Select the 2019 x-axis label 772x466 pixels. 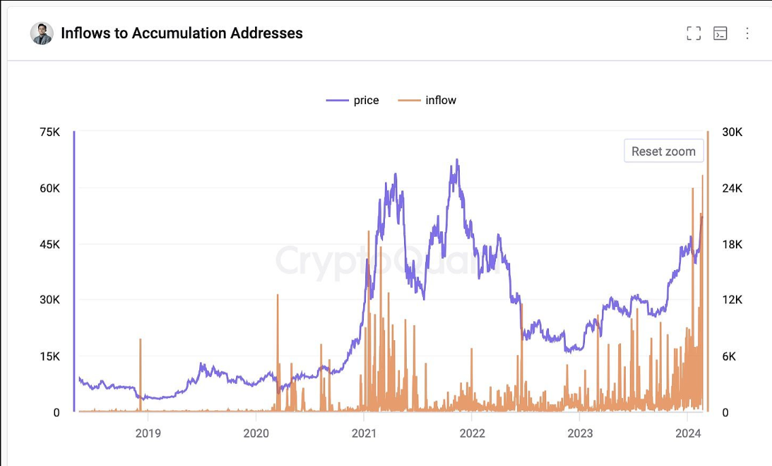click(148, 433)
